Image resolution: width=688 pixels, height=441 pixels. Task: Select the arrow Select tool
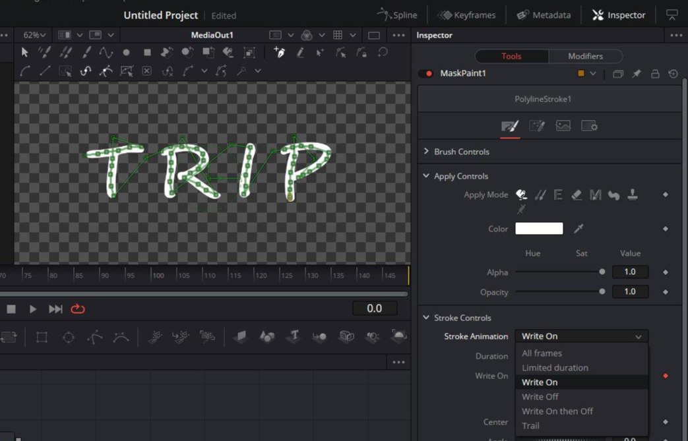click(x=24, y=53)
